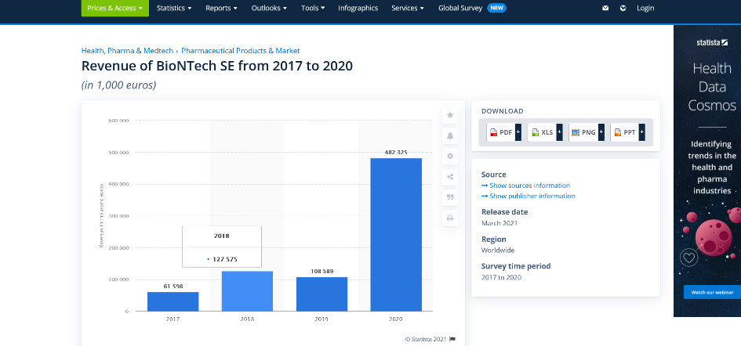Screen dimensions: 741x346
Task: Click the print icon beside chart
Action: point(450,218)
